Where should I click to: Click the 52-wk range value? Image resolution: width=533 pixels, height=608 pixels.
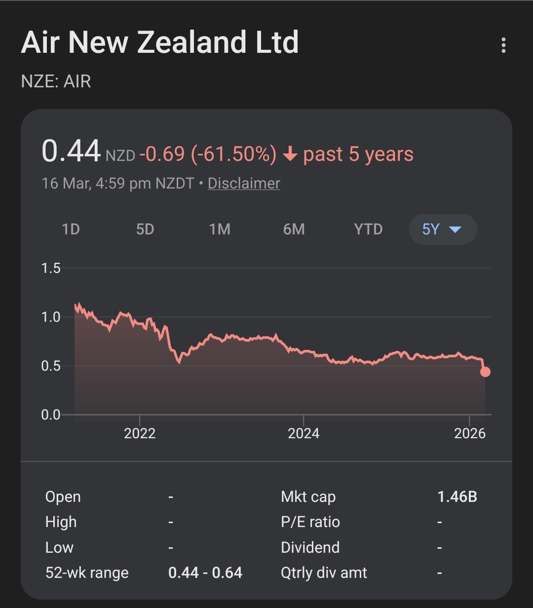point(205,572)
